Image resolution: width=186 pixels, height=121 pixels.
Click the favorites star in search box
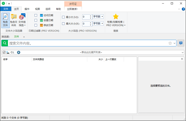(x=170, y=43)
